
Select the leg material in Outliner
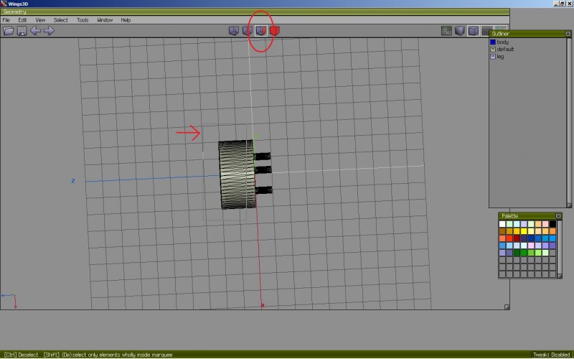(500, 57)
